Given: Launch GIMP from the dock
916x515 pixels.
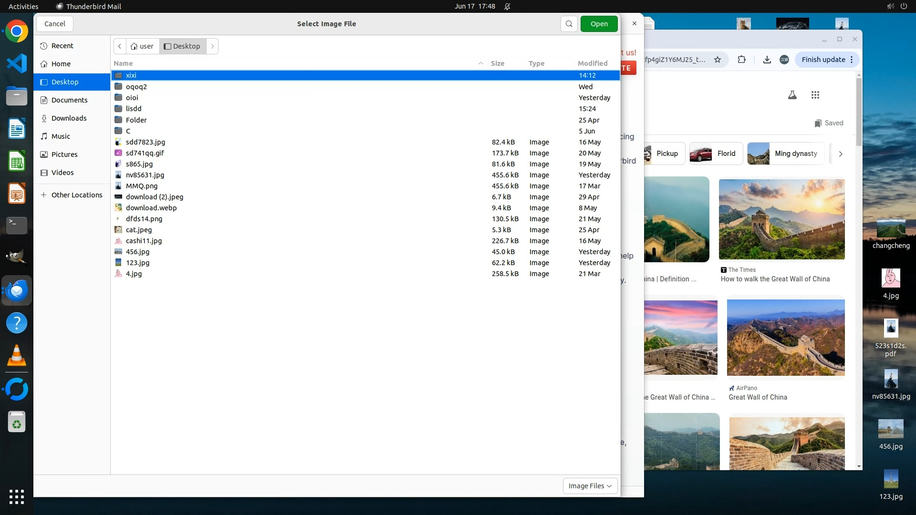Looking at the screenshot, I should [x=17, y=257].
